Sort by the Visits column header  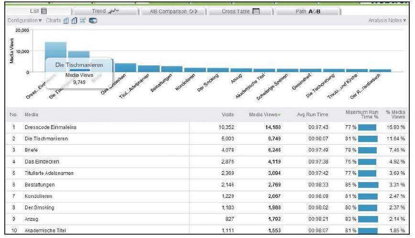pyautogui.click(x=228, y=115)
